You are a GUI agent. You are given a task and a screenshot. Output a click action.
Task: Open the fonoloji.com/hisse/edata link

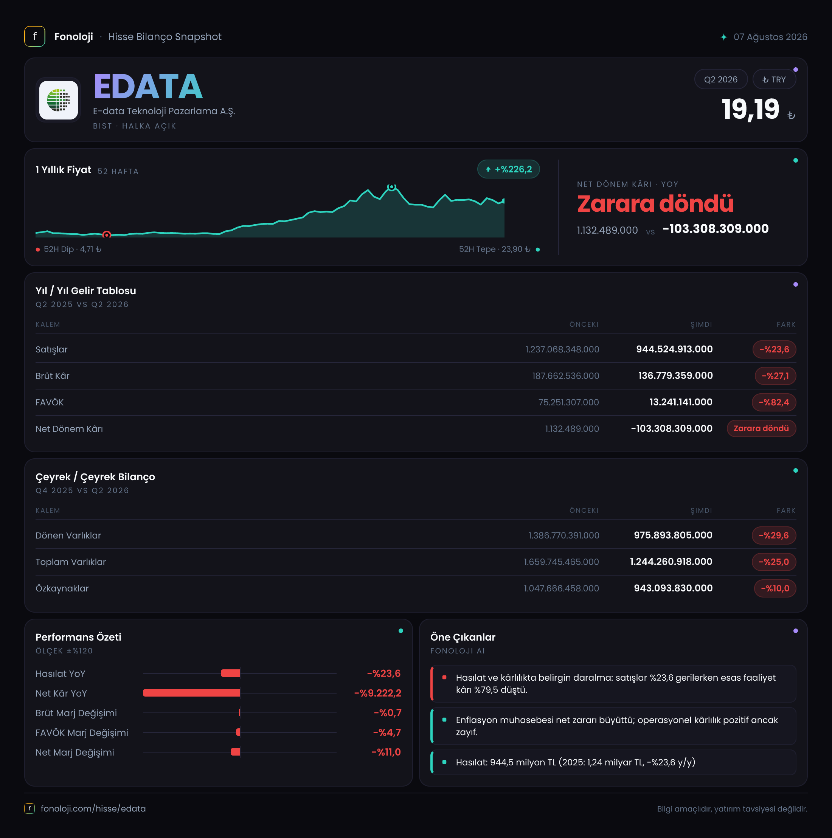point(93,809)
